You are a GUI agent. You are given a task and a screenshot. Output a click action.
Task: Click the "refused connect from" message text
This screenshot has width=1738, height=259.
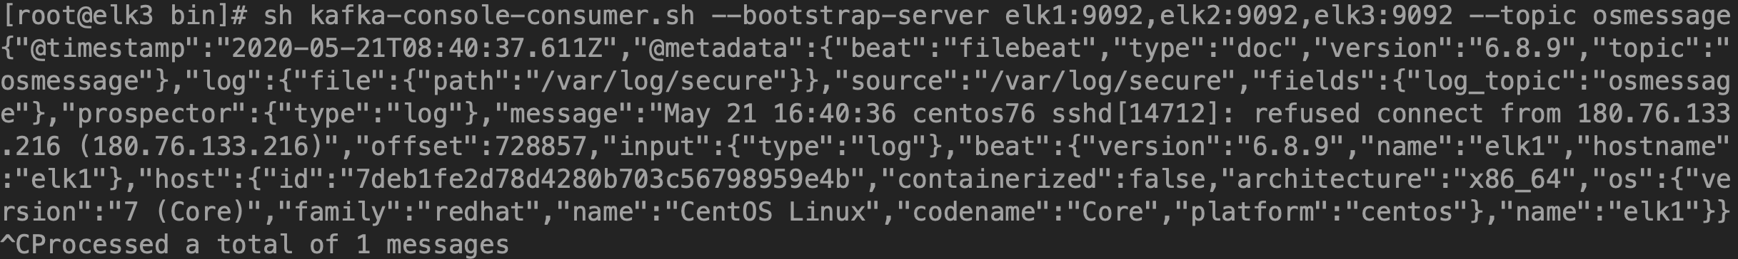[x=1408, y=113]
